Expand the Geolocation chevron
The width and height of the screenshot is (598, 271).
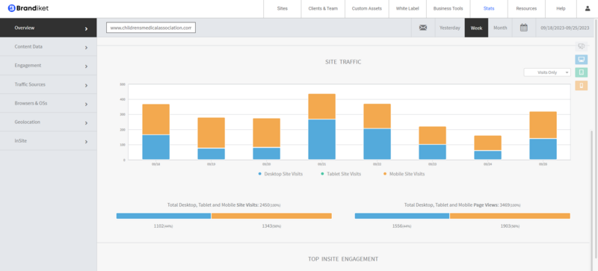(86, 123)
